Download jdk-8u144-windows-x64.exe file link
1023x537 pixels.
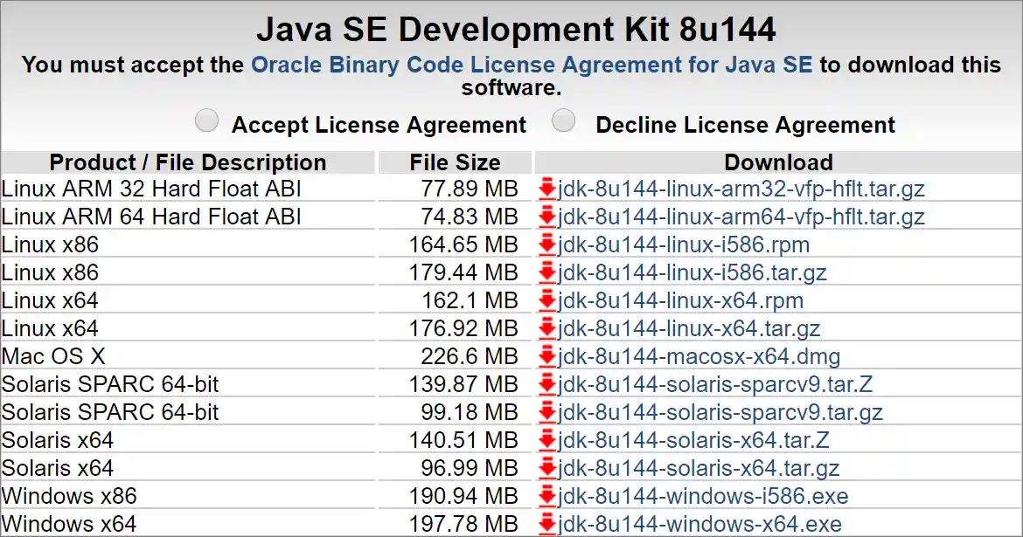click(x=699, y=524)
